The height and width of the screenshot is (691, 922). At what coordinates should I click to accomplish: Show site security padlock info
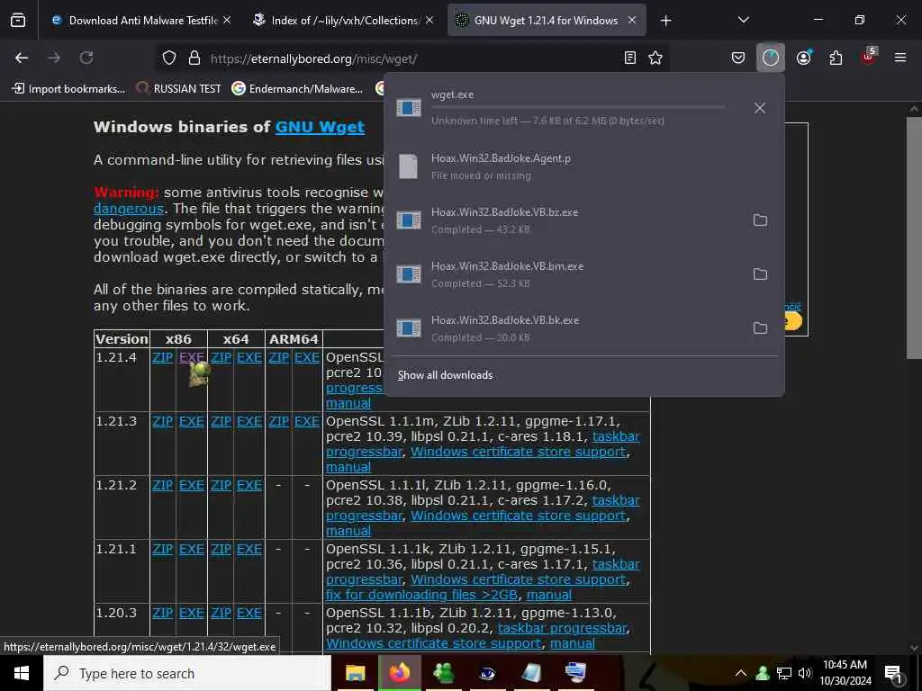coord(194,58)
